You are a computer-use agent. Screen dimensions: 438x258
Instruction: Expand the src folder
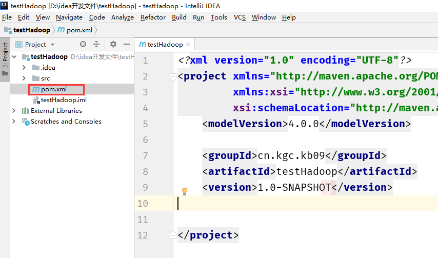click(24, 78)
